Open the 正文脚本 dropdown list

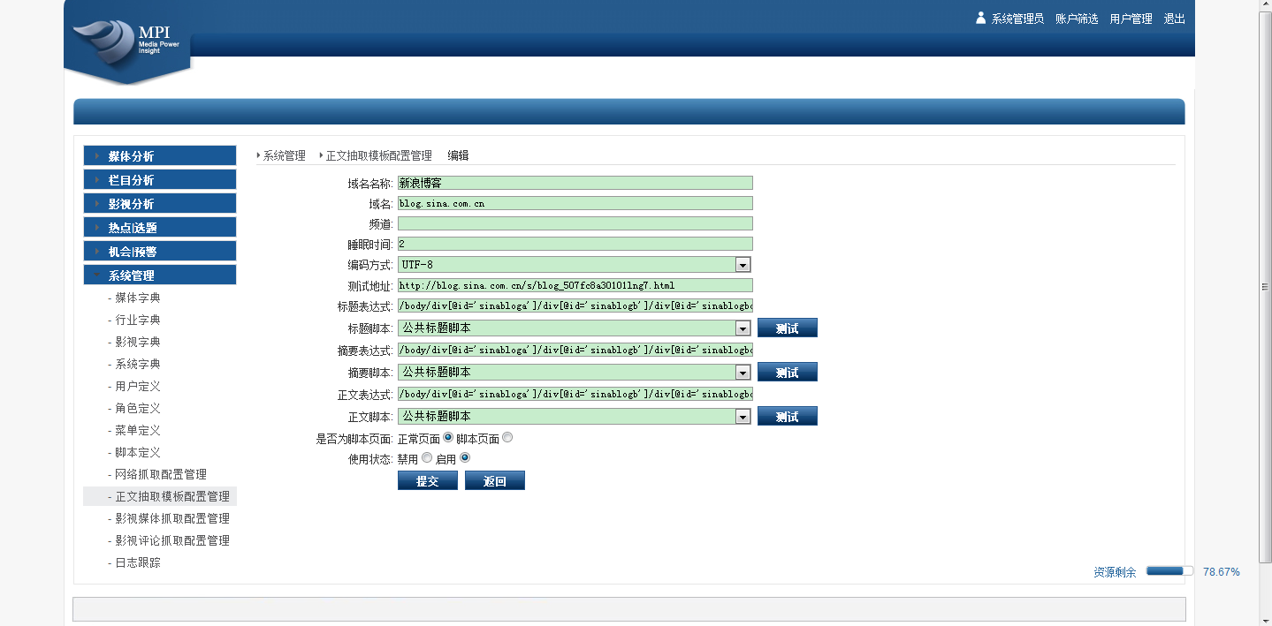(743, 417)
